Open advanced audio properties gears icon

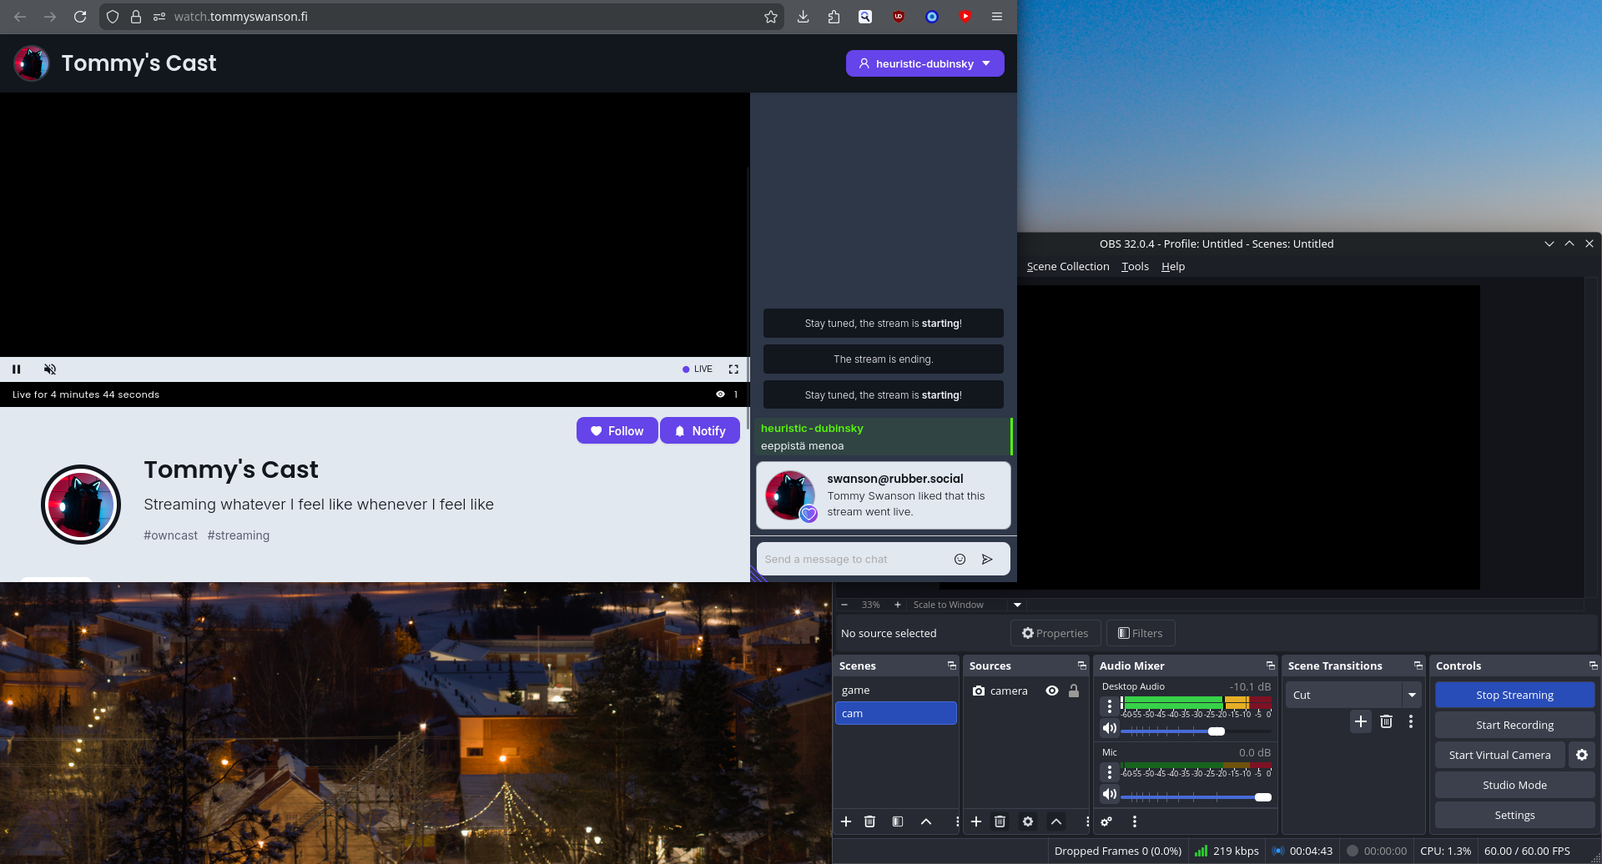pos(1106,821)
